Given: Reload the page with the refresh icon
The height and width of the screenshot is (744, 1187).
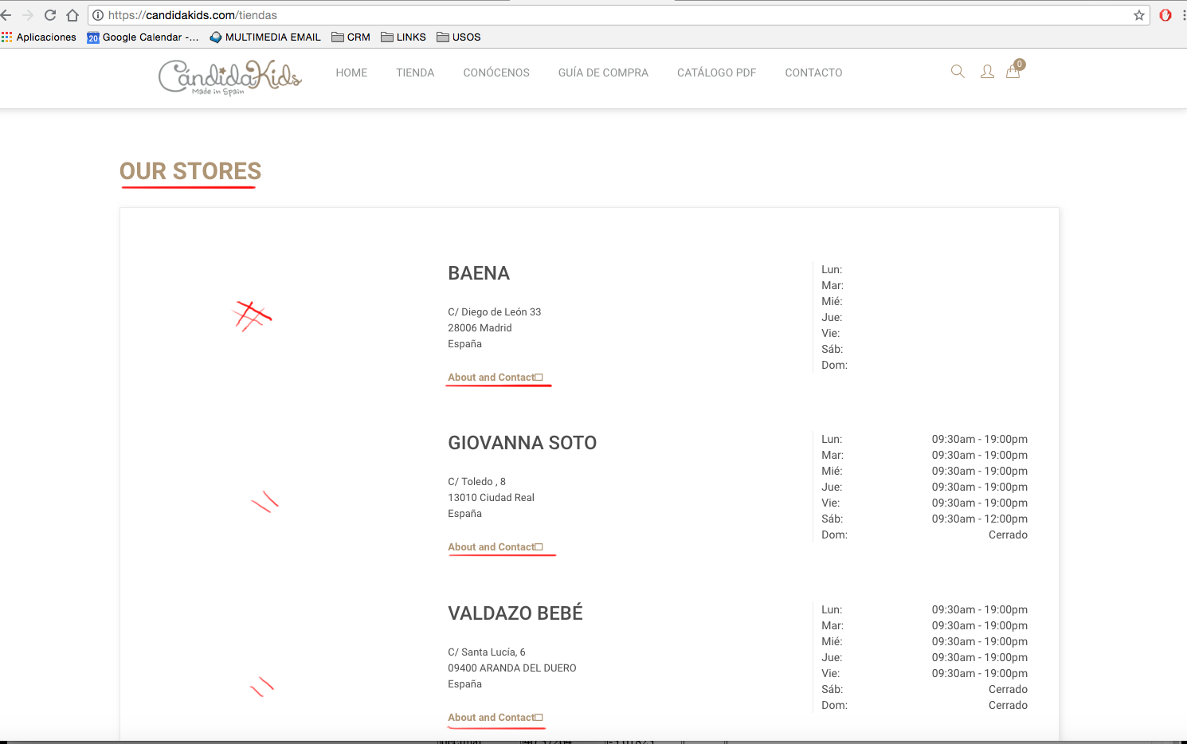Looking at the screenshot, I should click(50, 15).
